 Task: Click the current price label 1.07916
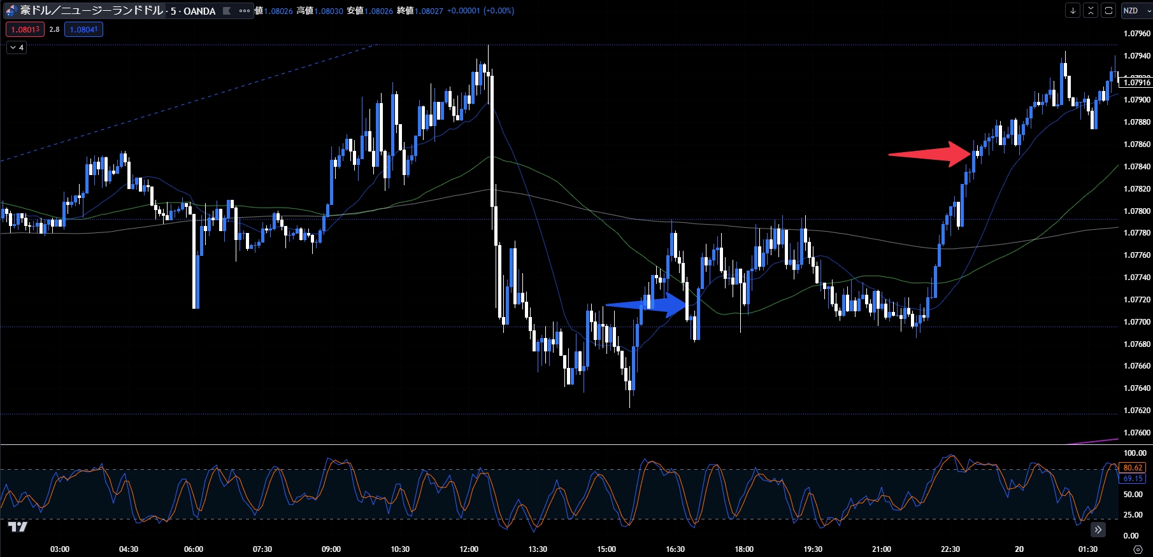tap(1136, 83)
